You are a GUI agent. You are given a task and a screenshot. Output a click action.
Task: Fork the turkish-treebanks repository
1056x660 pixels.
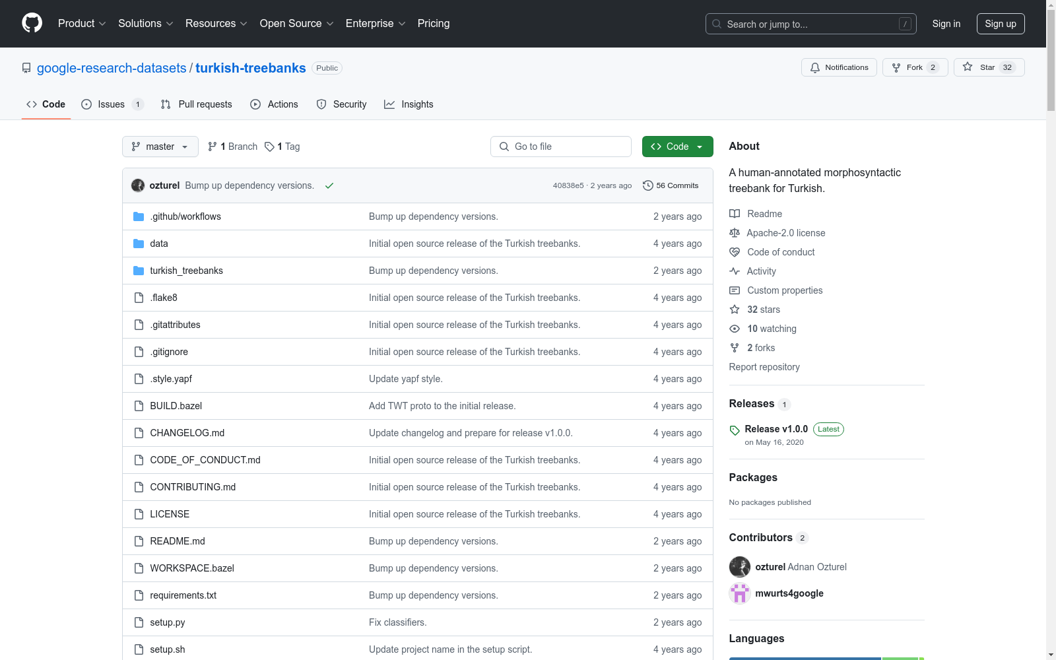pos(915,67)
